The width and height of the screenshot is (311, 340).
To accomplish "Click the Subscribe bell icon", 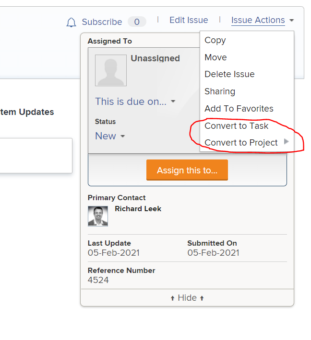I will 71,22.
